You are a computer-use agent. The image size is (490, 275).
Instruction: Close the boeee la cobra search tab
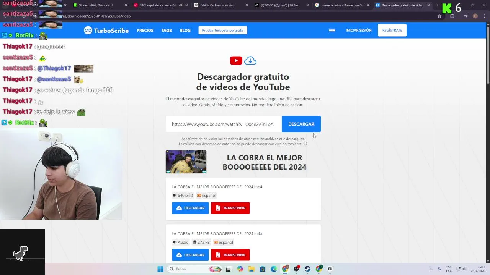click(368, 5)
